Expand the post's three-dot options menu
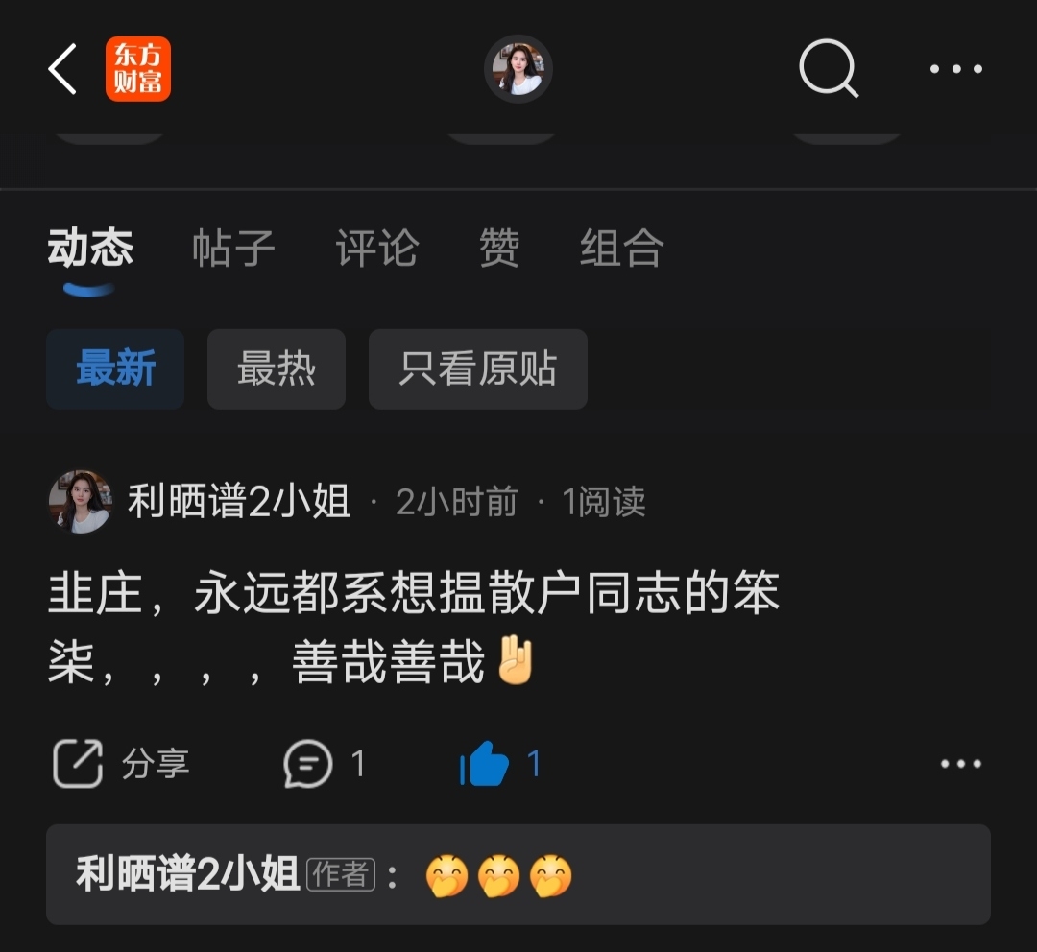 pyautogui.click(x=961, y=764)
